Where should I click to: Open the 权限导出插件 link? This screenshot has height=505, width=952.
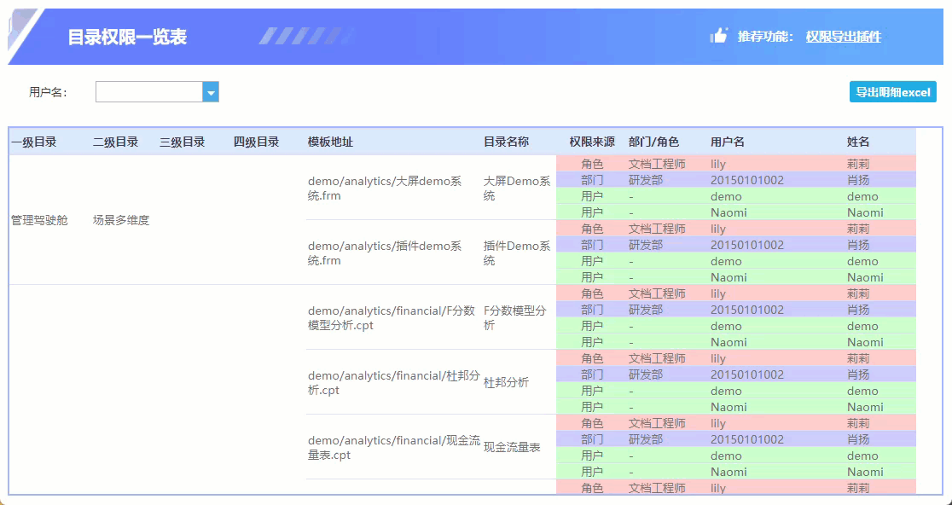point(844,37)
